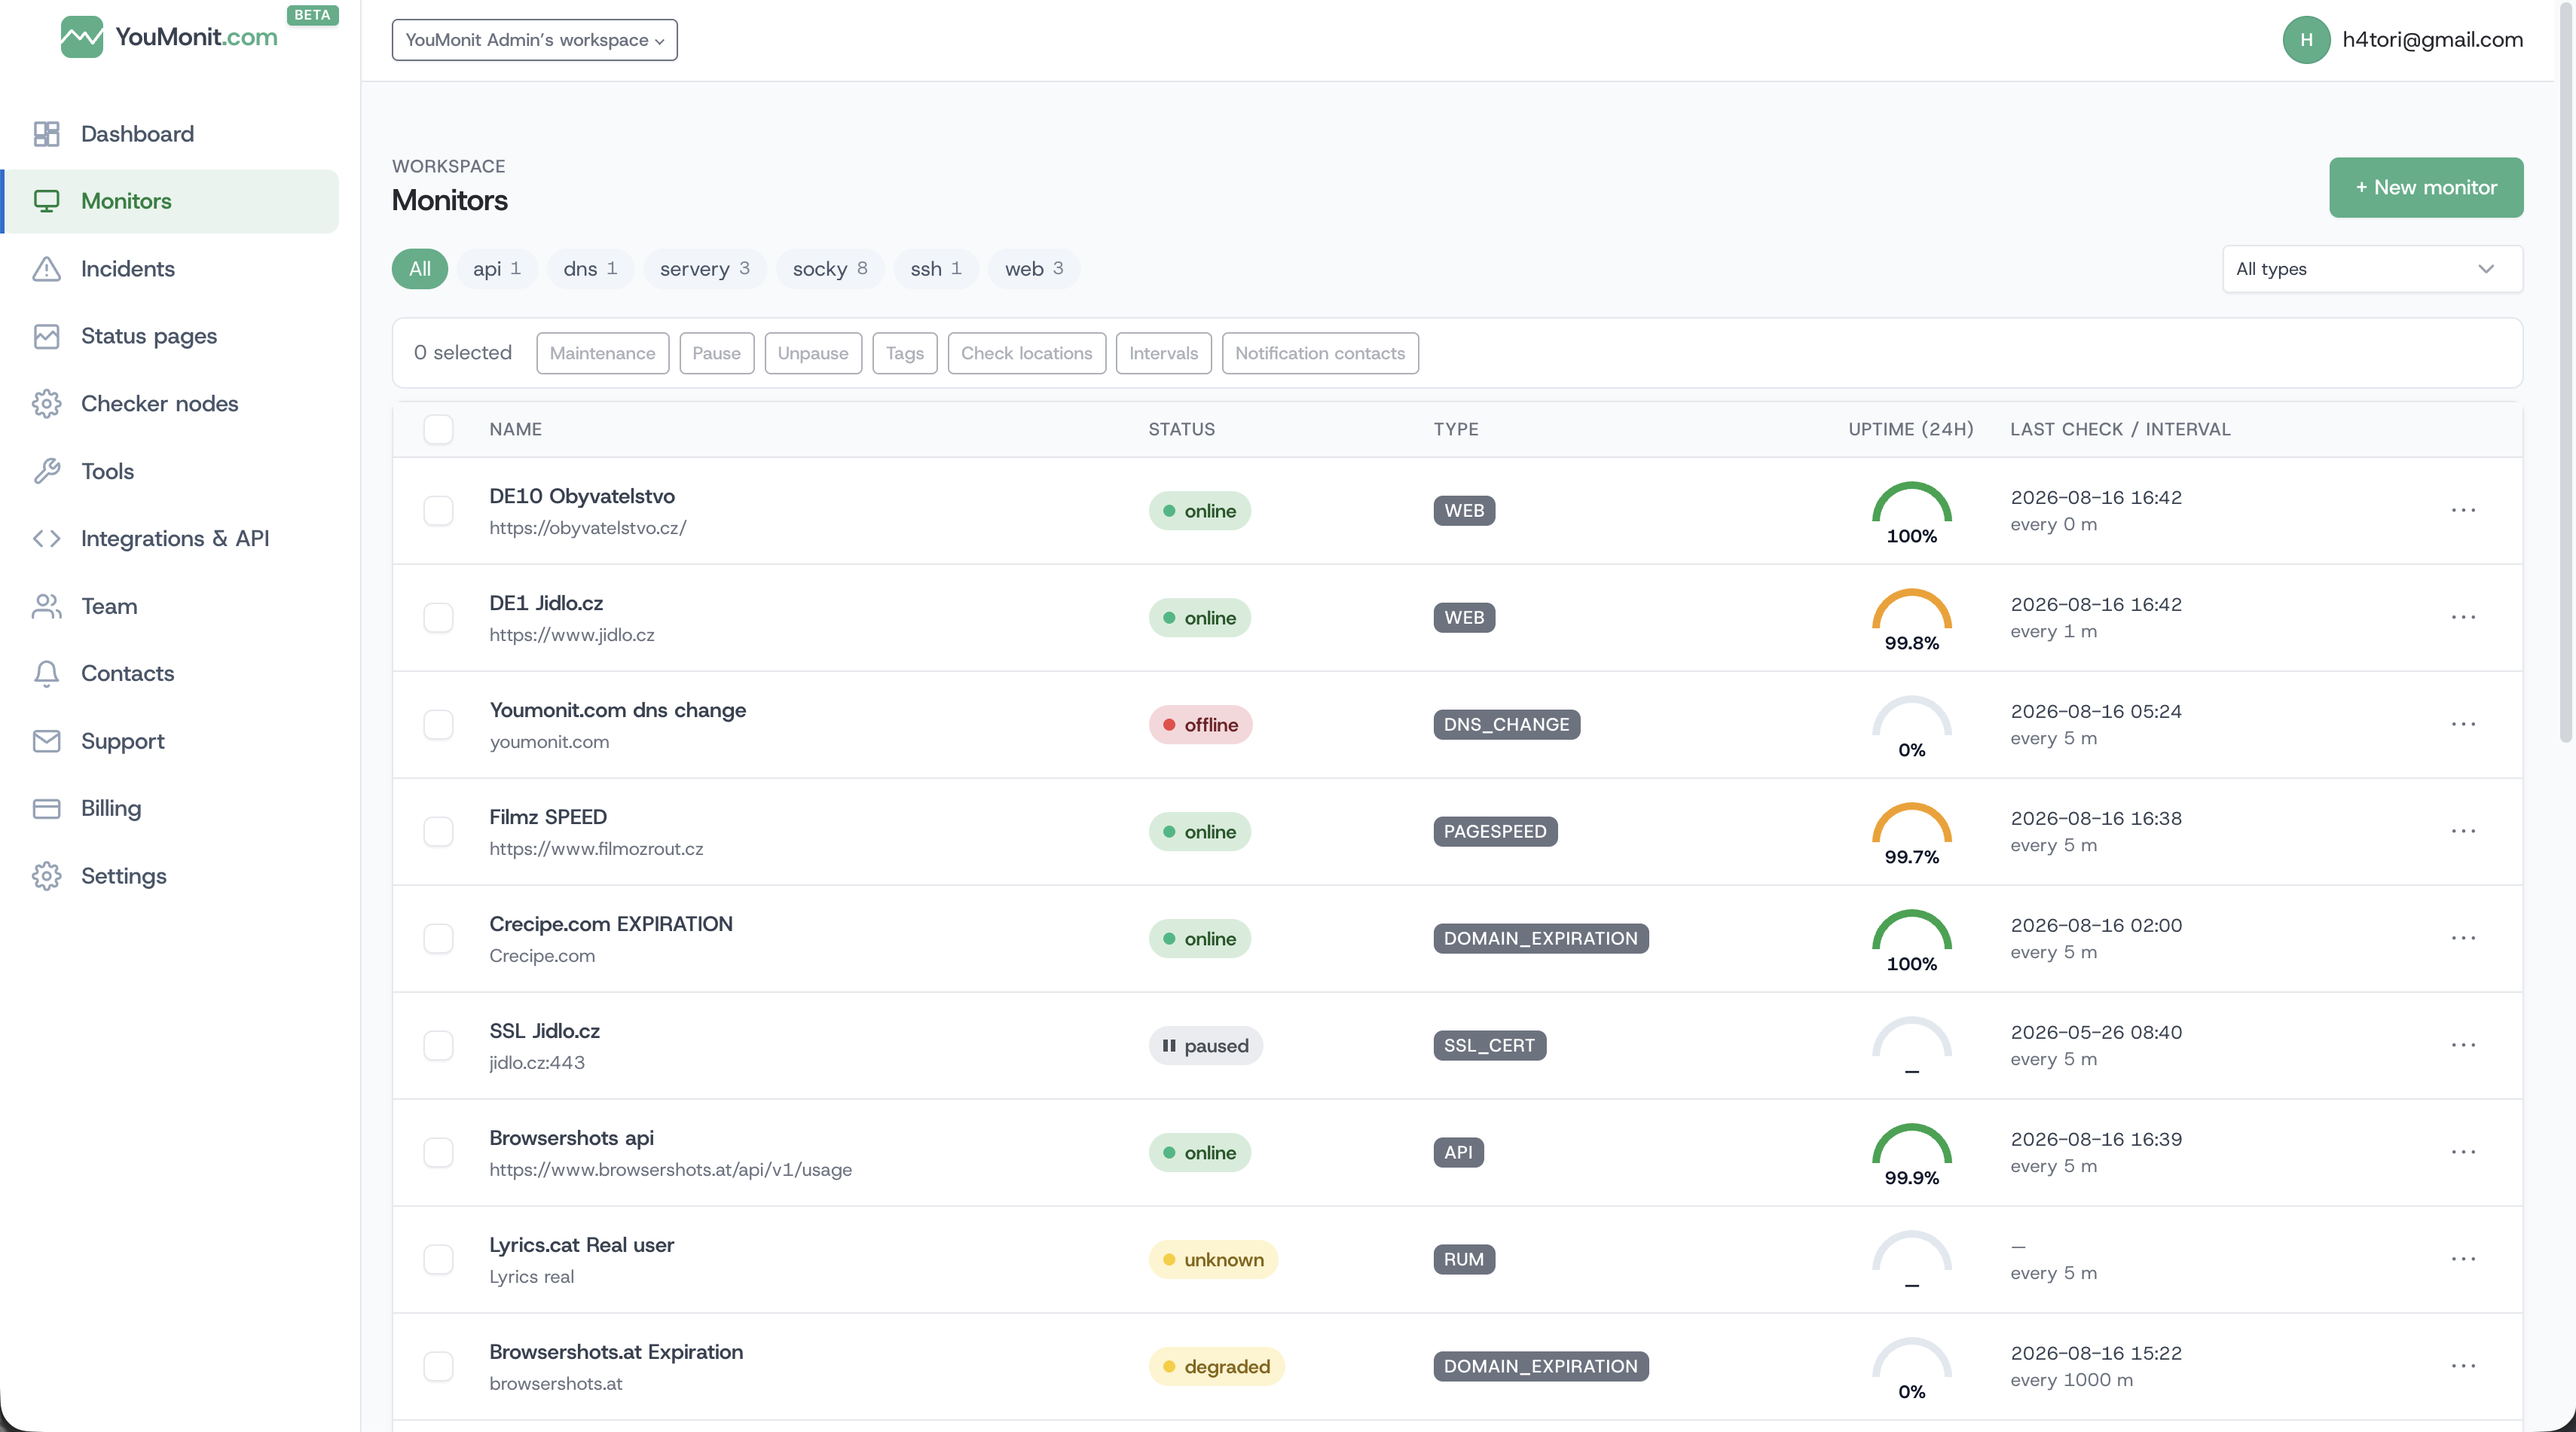Check the DE1 Jidlo.cz row checkbox

(x=438, y=618)
